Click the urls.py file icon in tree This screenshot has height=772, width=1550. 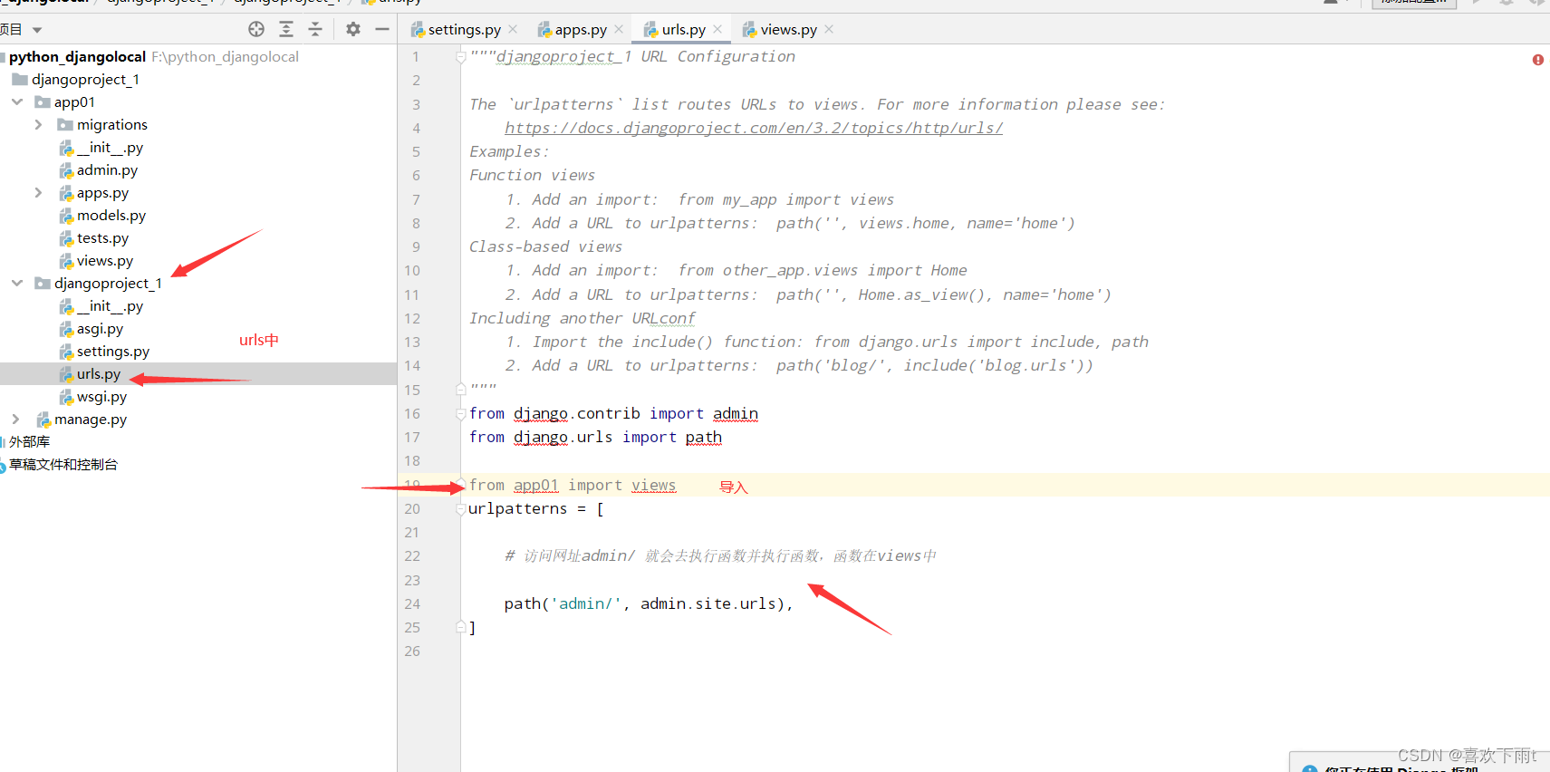point(66,374)
